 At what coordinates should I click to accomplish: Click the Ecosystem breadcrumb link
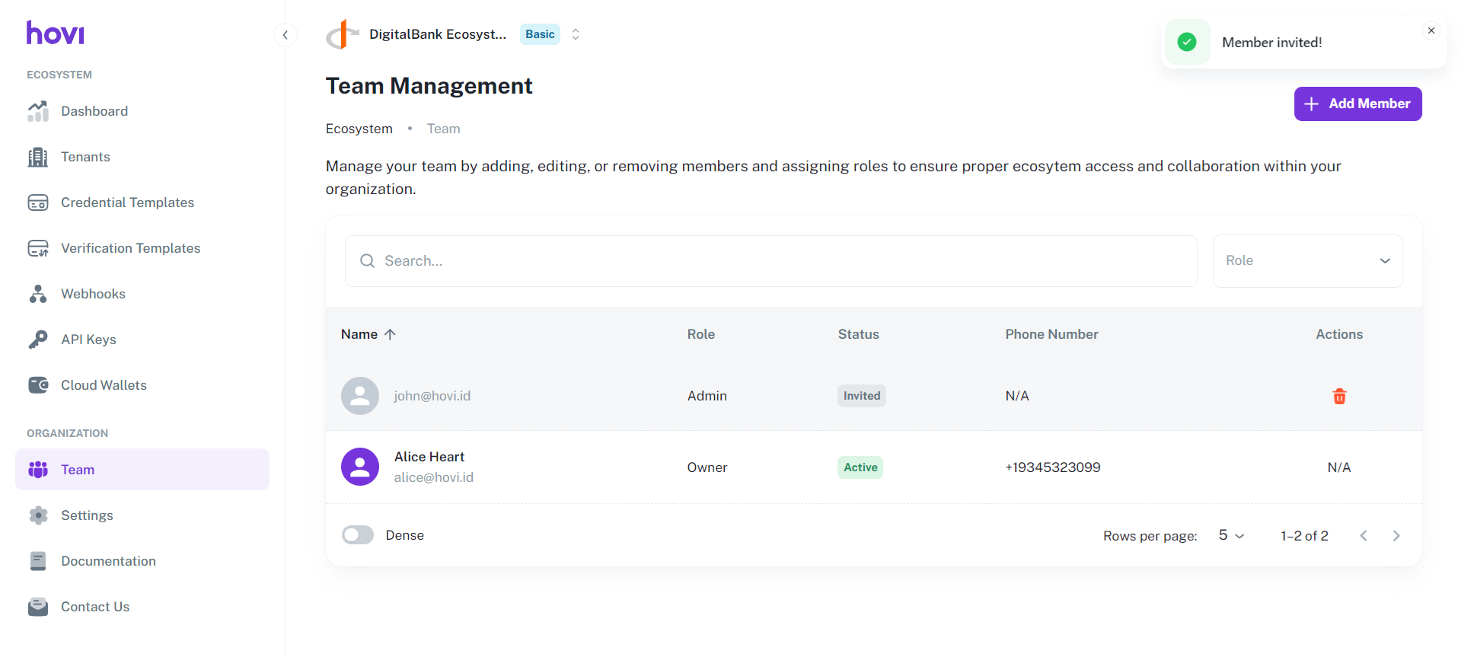click(x=359, y=129)
